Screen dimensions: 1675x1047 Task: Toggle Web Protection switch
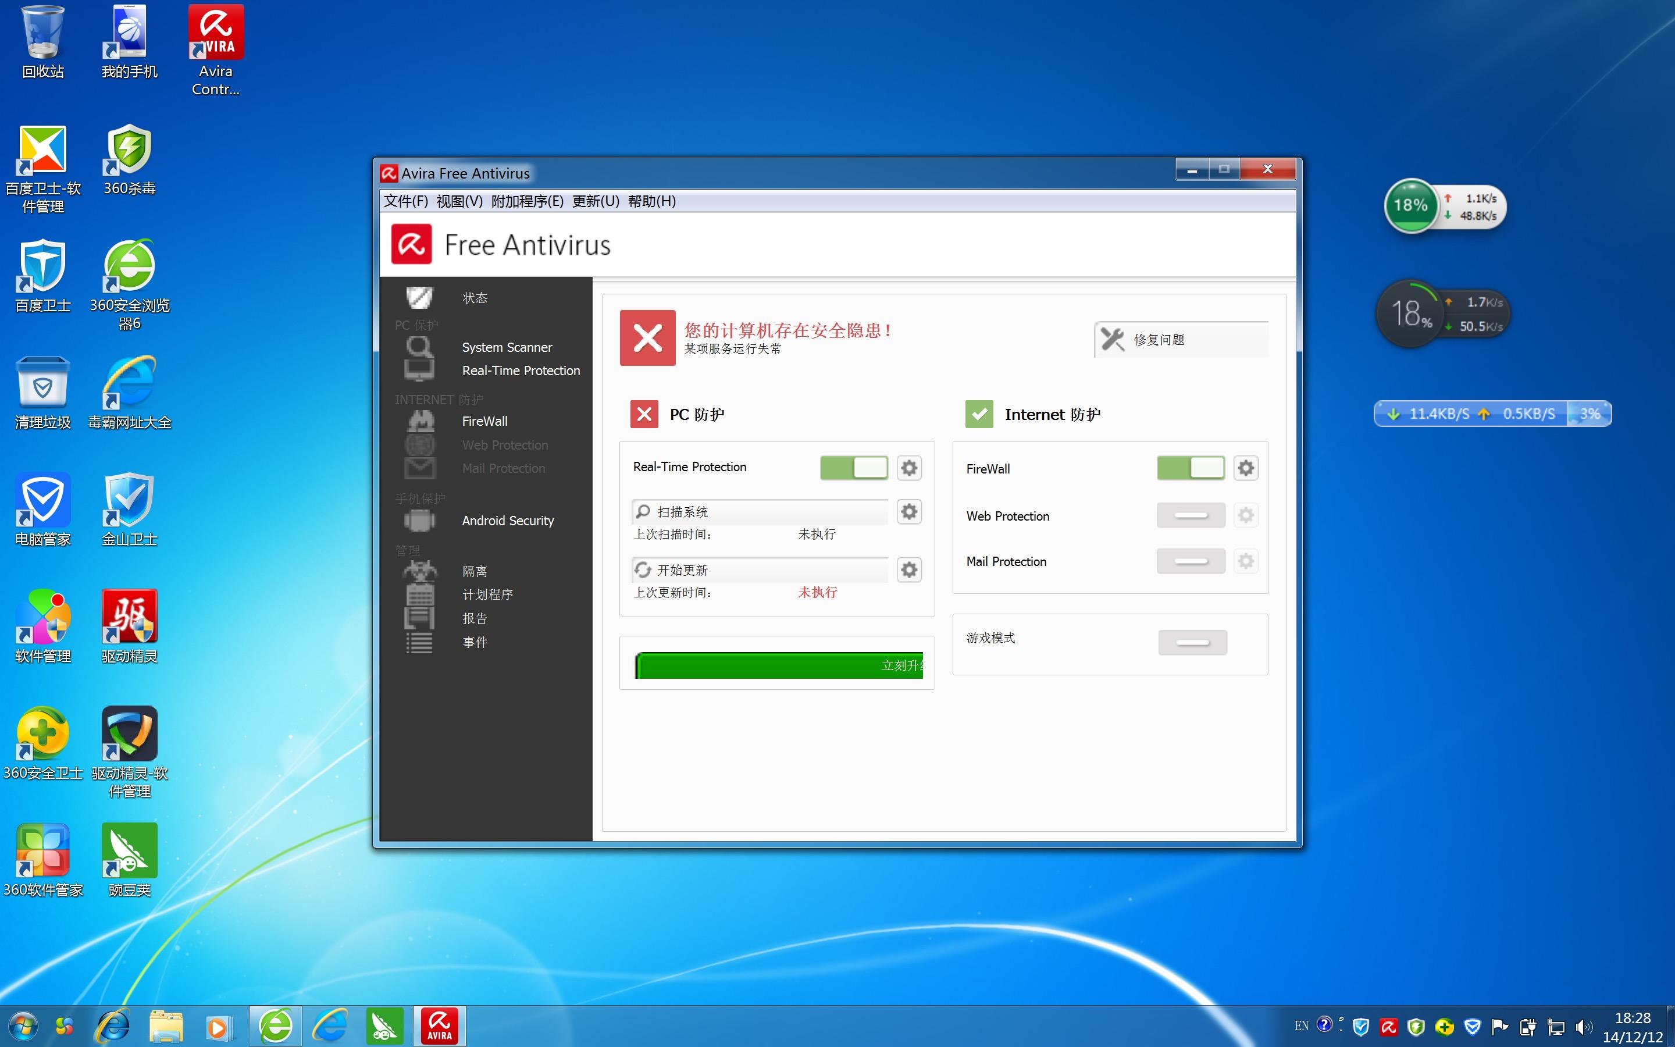click(1191, 515)
